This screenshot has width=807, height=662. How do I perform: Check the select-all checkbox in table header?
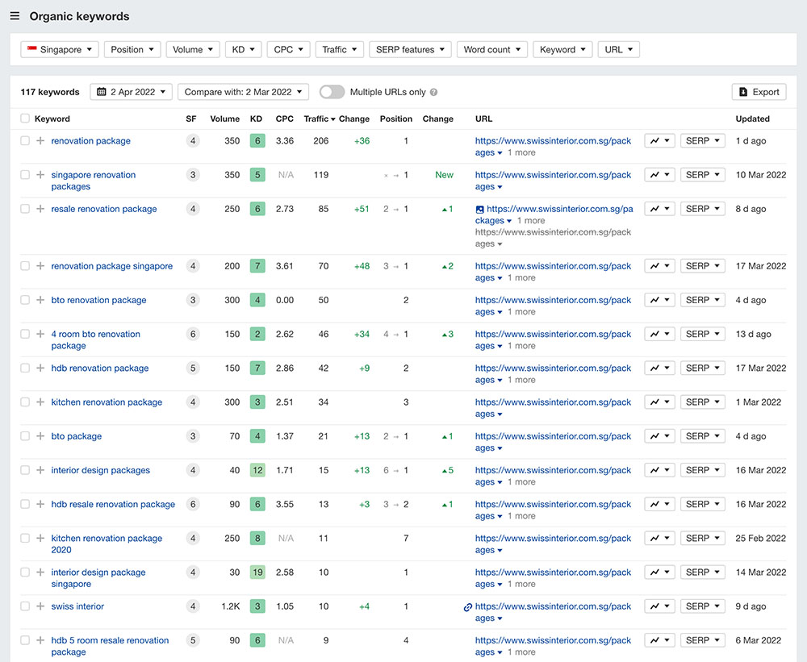tap(25, 119)
